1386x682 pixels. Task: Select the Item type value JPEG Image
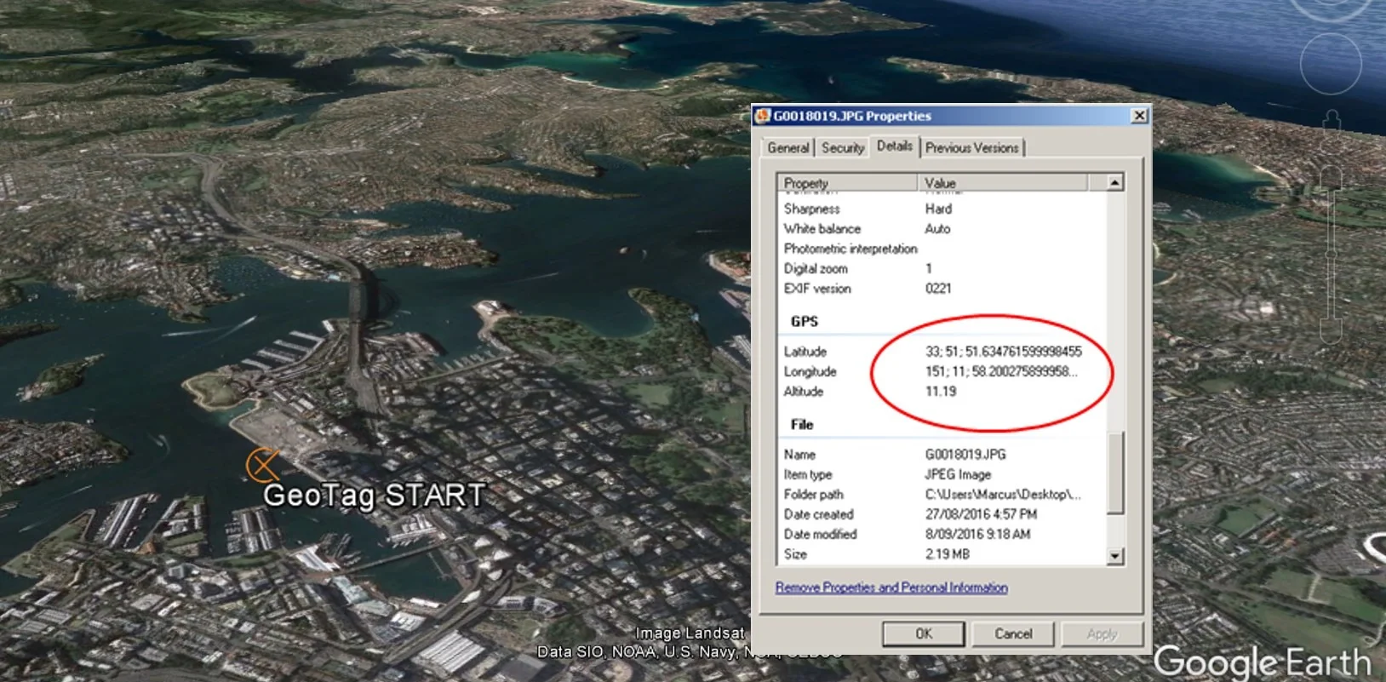pyautogui.click(x=958, y=474)
